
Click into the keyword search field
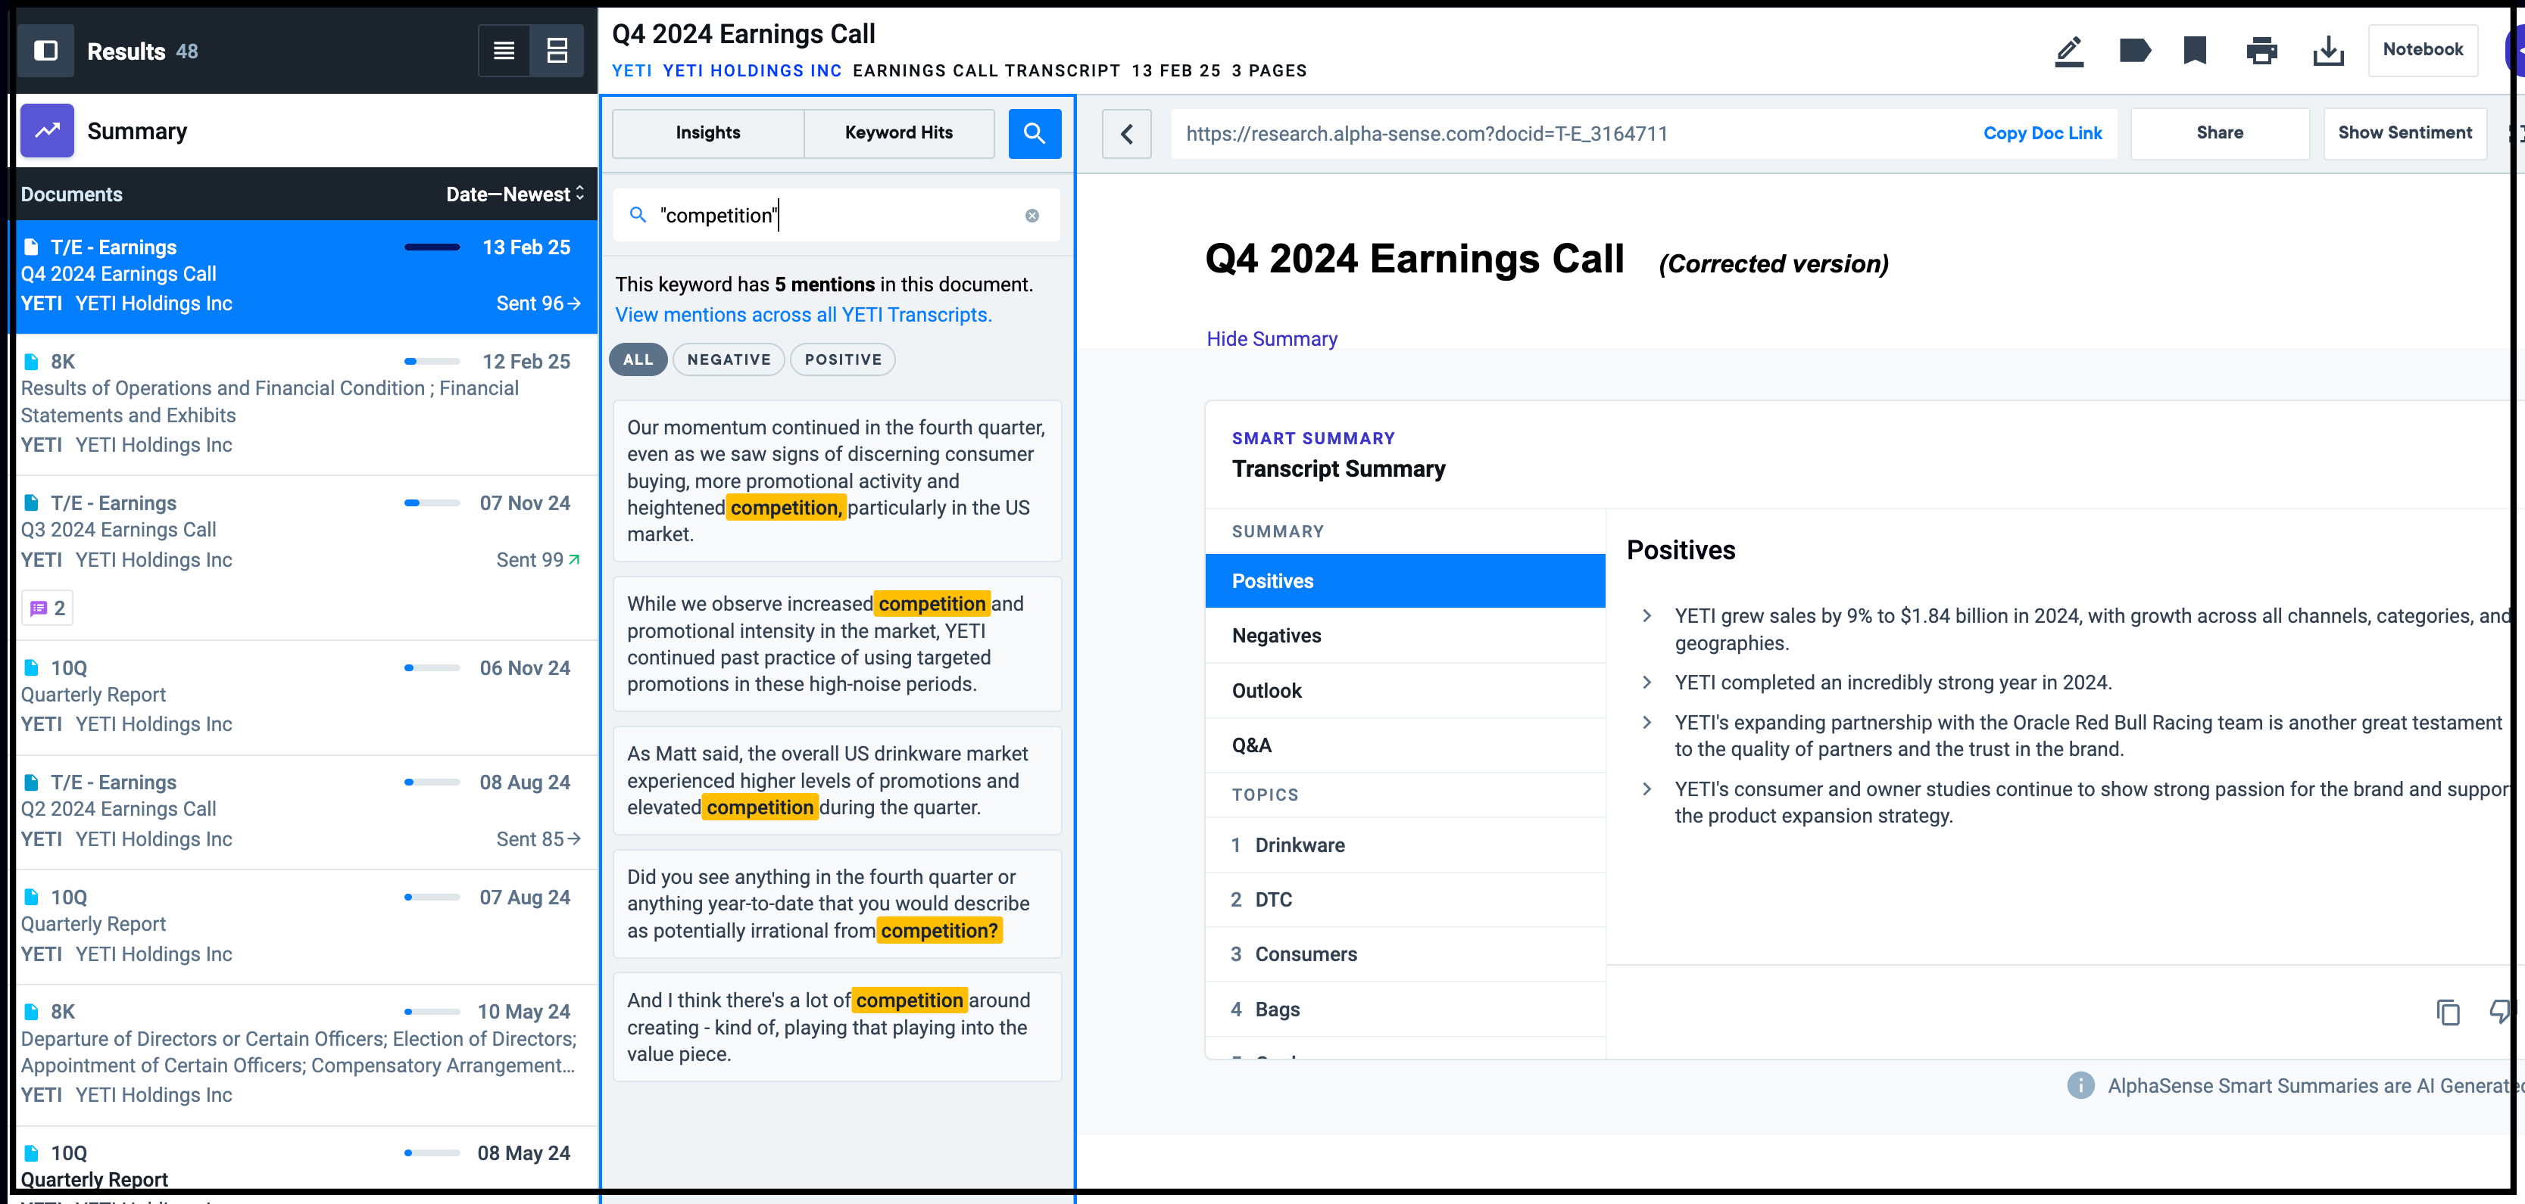pos(836,216)
